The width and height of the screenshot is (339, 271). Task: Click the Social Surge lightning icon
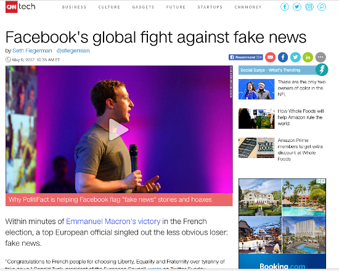322,70
